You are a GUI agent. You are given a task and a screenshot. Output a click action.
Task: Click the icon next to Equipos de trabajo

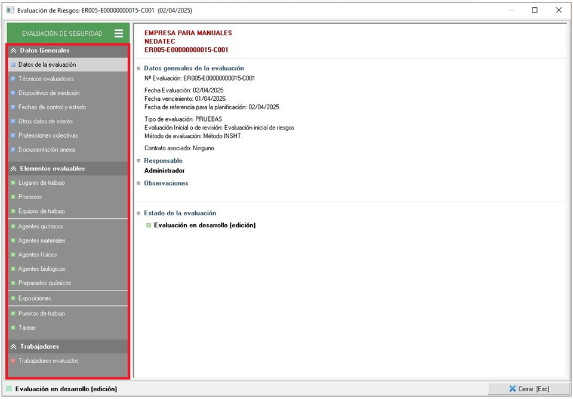[13, 212]
